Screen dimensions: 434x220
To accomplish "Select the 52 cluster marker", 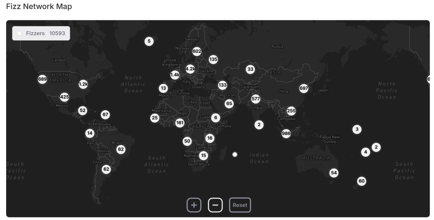I will point(83,110).
